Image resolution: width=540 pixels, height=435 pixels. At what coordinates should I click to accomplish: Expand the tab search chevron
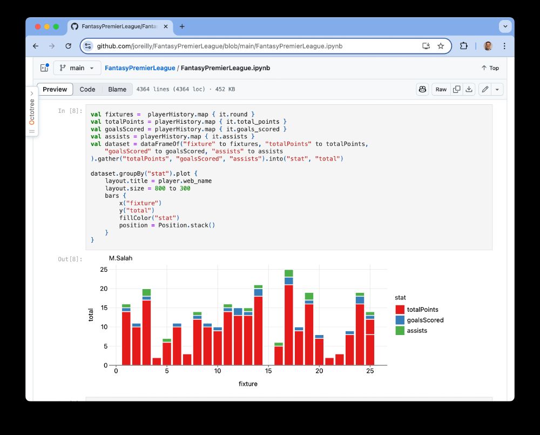point(505,26)
